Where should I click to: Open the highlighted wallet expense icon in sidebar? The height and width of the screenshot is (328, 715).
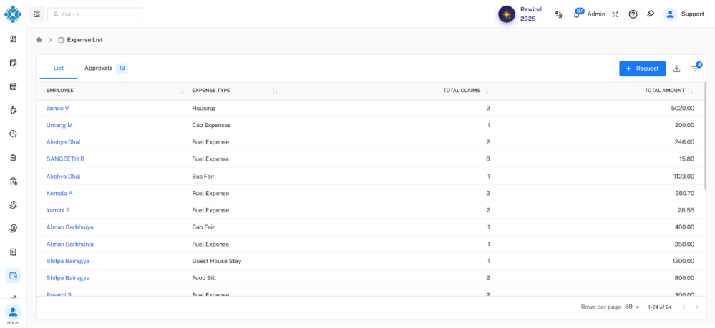[x=13, y=276]
